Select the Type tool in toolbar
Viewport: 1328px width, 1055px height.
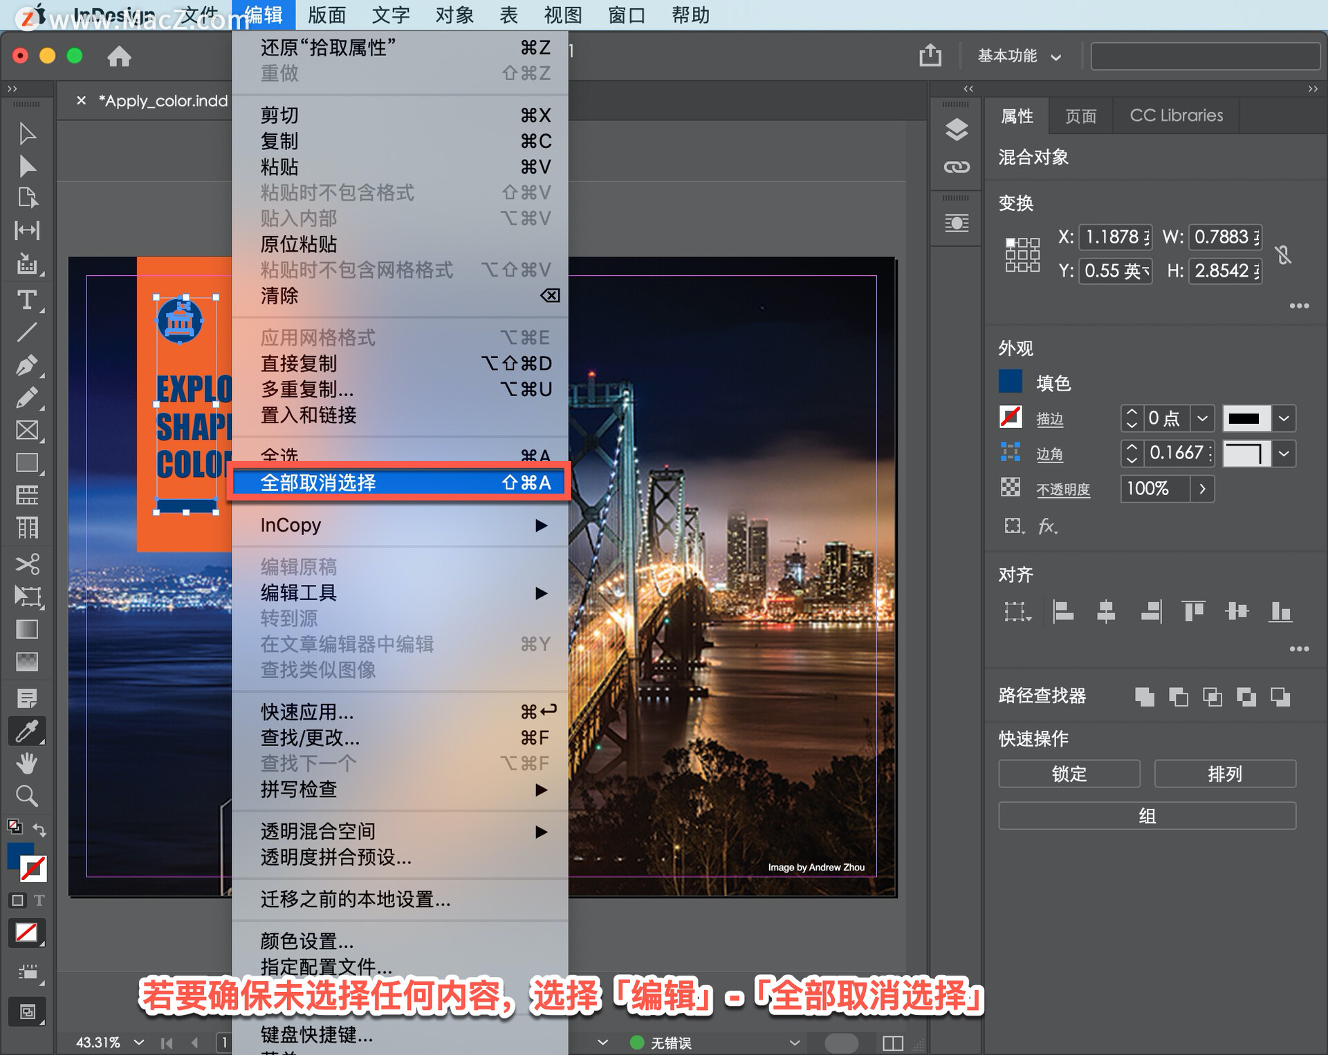pyautogui.click(x=26, y=300)
